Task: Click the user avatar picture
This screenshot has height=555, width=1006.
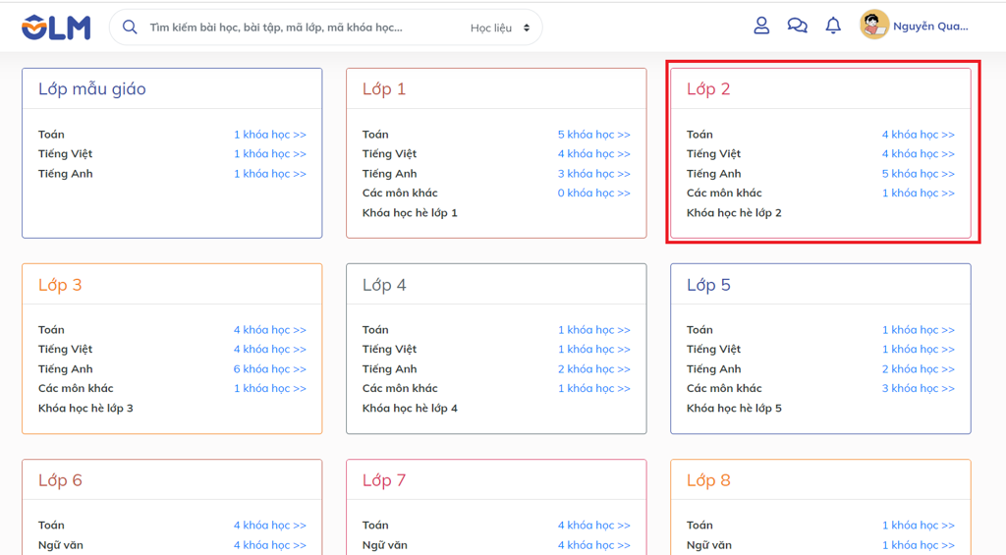Action: coord(873,26)
